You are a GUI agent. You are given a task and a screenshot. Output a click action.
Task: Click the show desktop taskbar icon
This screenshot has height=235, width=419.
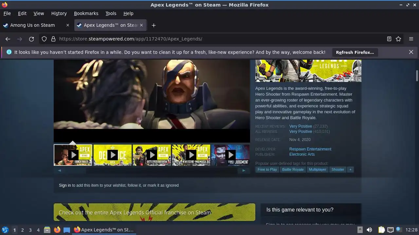pyautogui.click(x=67, y=230)
